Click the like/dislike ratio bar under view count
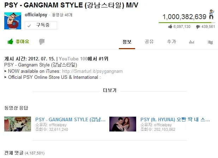Screen dimensions: 218x158 point(187,22)
